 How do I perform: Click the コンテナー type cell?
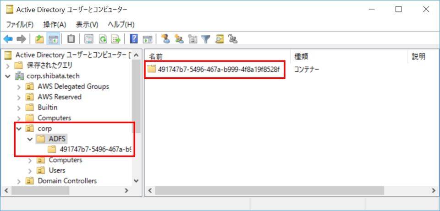(x=307, y=69)
